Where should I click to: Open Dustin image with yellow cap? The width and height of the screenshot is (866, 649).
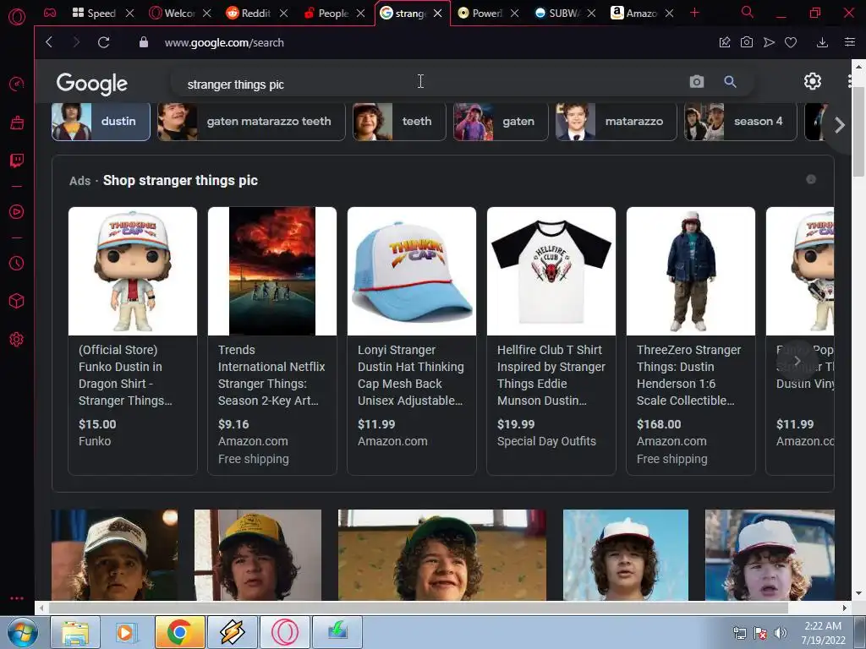tap(258, 554)
